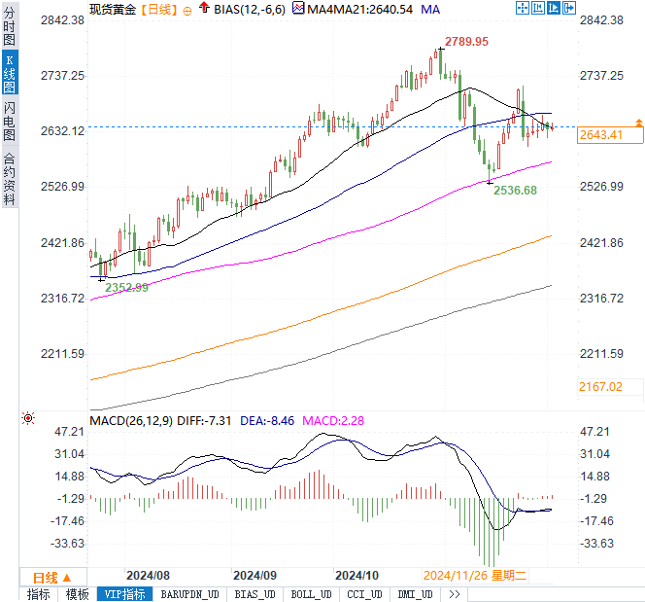
Task: Switch to the 模板 bottom tab
Action: tap(77, 594)
